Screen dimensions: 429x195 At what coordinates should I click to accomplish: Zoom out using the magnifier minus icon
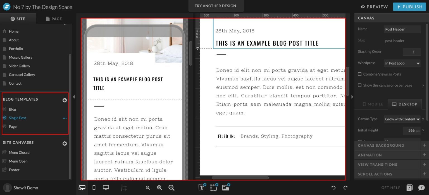[x=147, y=188]
